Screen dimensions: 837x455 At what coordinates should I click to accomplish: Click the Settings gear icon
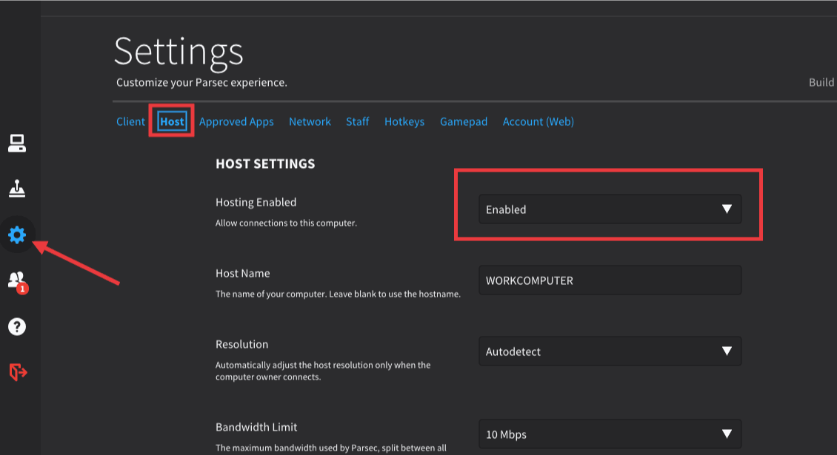(x=17, y=235)
